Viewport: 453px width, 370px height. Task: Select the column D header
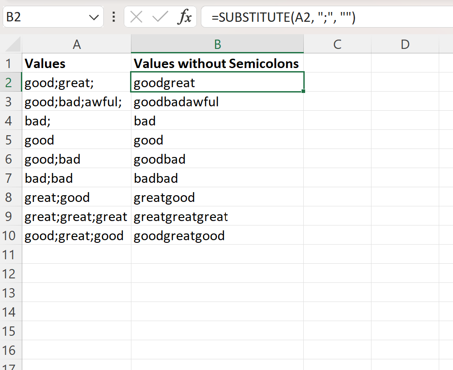[x=404, y=44]
